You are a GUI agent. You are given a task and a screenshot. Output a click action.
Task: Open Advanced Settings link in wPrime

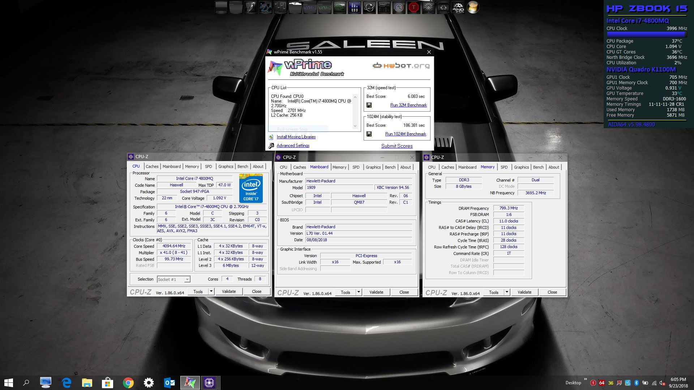[293, 146]
